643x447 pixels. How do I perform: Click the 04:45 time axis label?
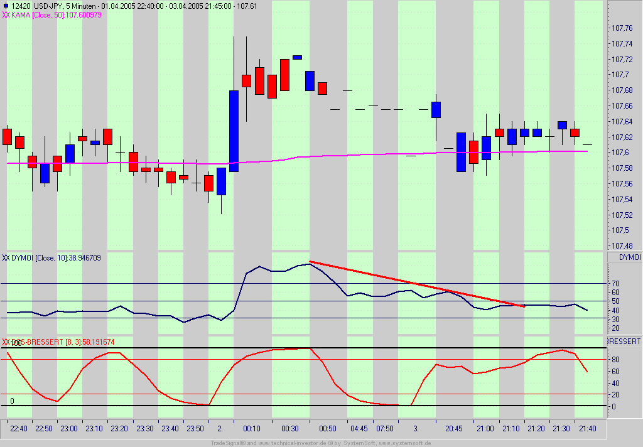(359, 429)
